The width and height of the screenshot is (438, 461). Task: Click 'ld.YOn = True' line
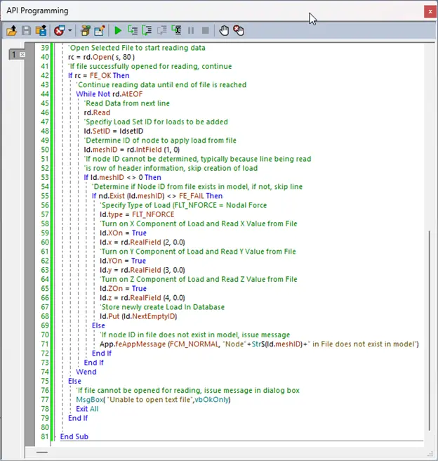[x=123, y=261]
